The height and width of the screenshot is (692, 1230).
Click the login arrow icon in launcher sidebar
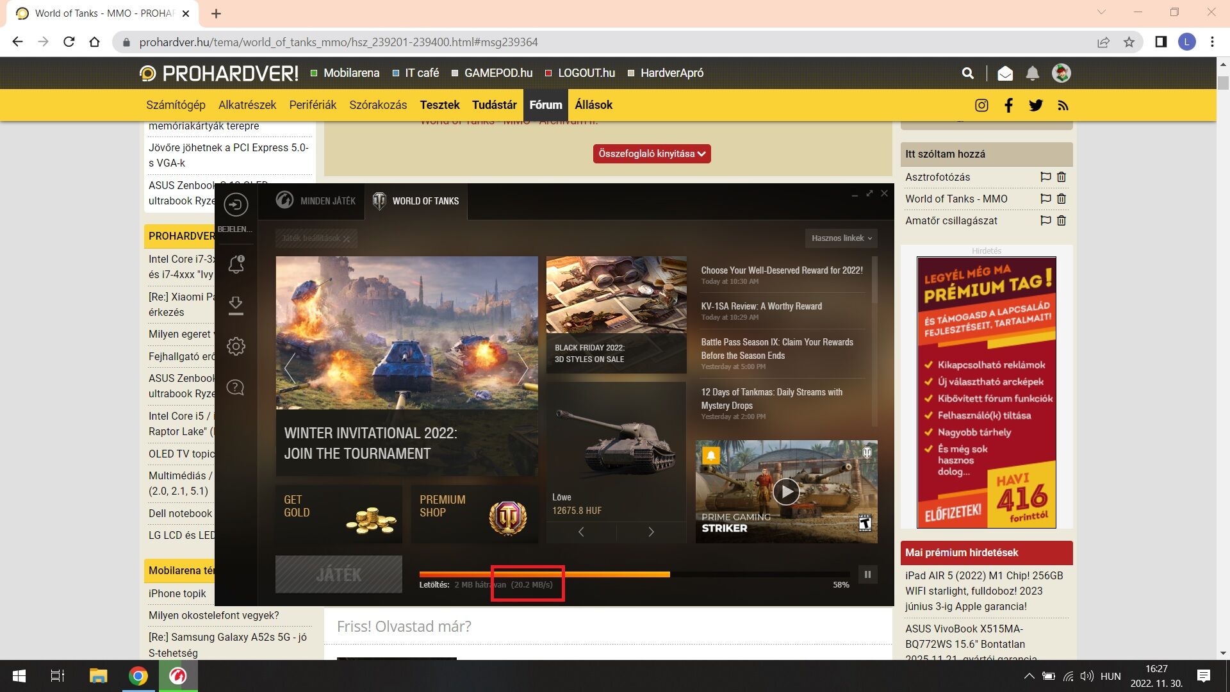[x=236, y=205]
